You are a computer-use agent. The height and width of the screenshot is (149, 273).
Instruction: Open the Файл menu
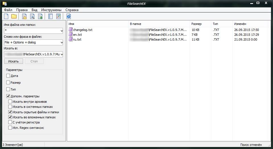[8, 10]
